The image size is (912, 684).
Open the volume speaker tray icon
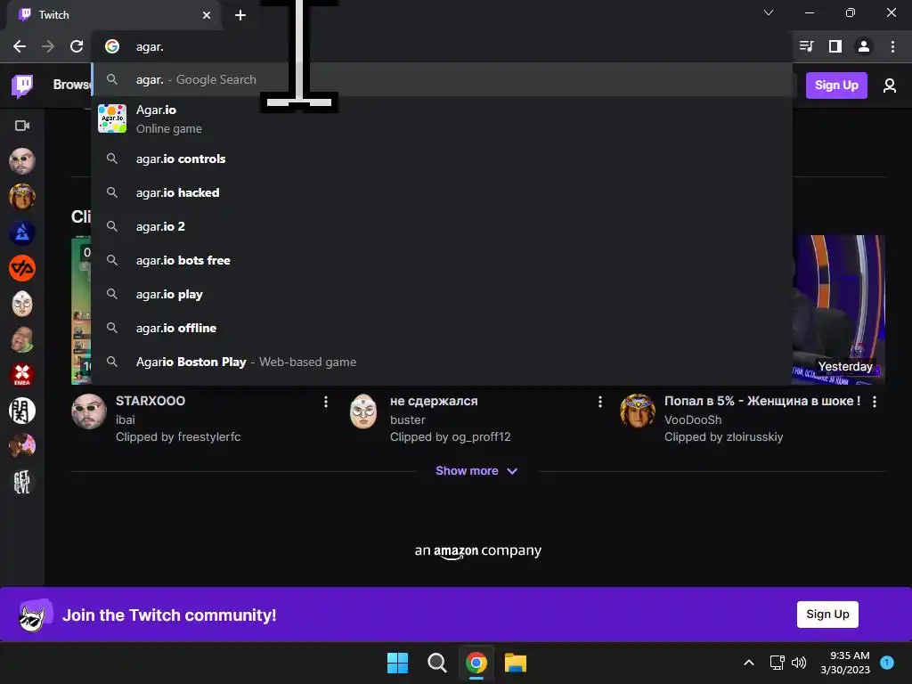799,663
